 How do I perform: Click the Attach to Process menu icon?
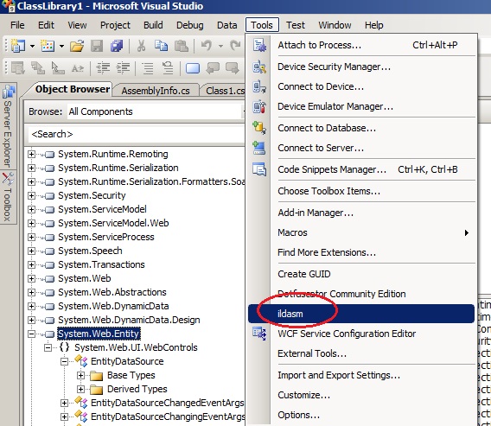click(x=259, y=45)
